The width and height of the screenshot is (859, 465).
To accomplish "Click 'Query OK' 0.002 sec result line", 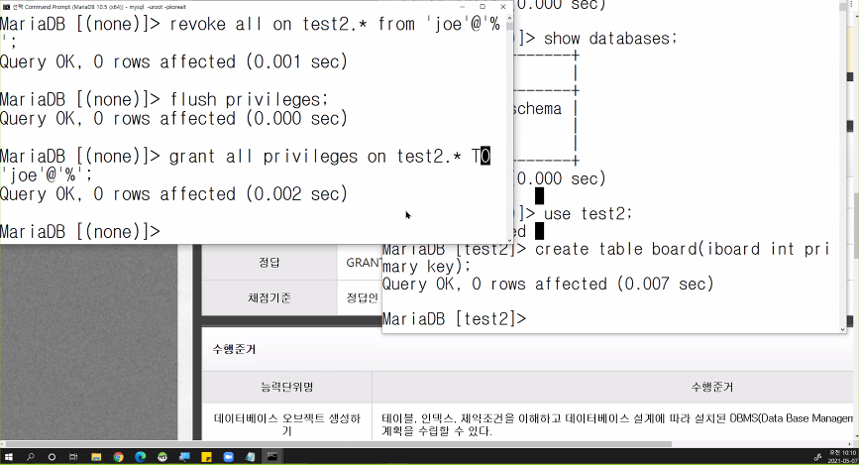I will (173, 194).
